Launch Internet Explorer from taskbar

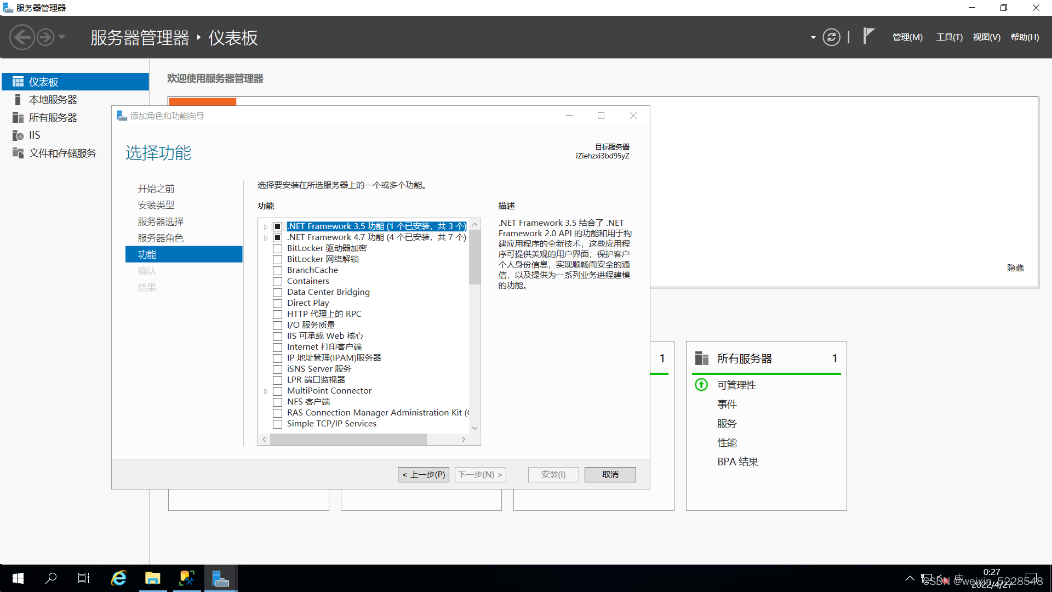point(118,578)
